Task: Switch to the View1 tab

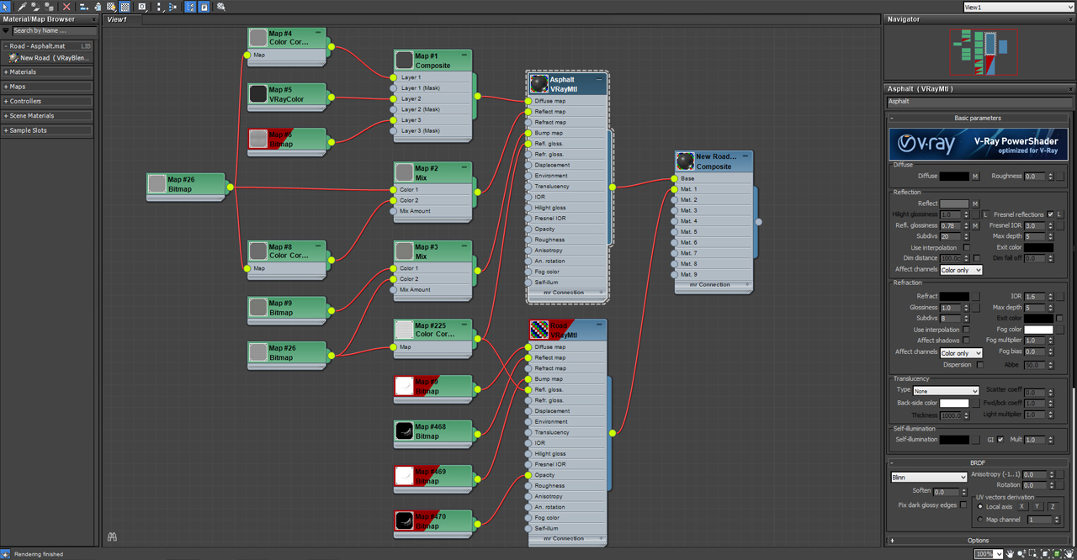Action: (x=117, y=19)
